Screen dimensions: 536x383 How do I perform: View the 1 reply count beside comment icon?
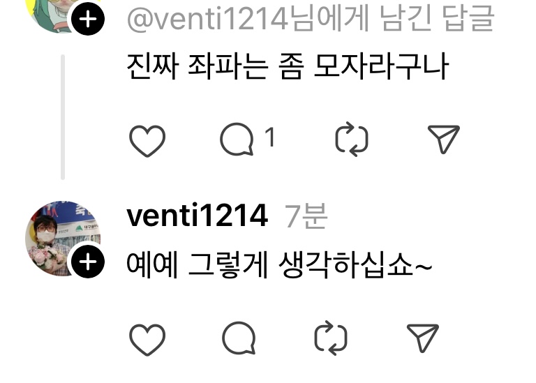coord(270,137)
